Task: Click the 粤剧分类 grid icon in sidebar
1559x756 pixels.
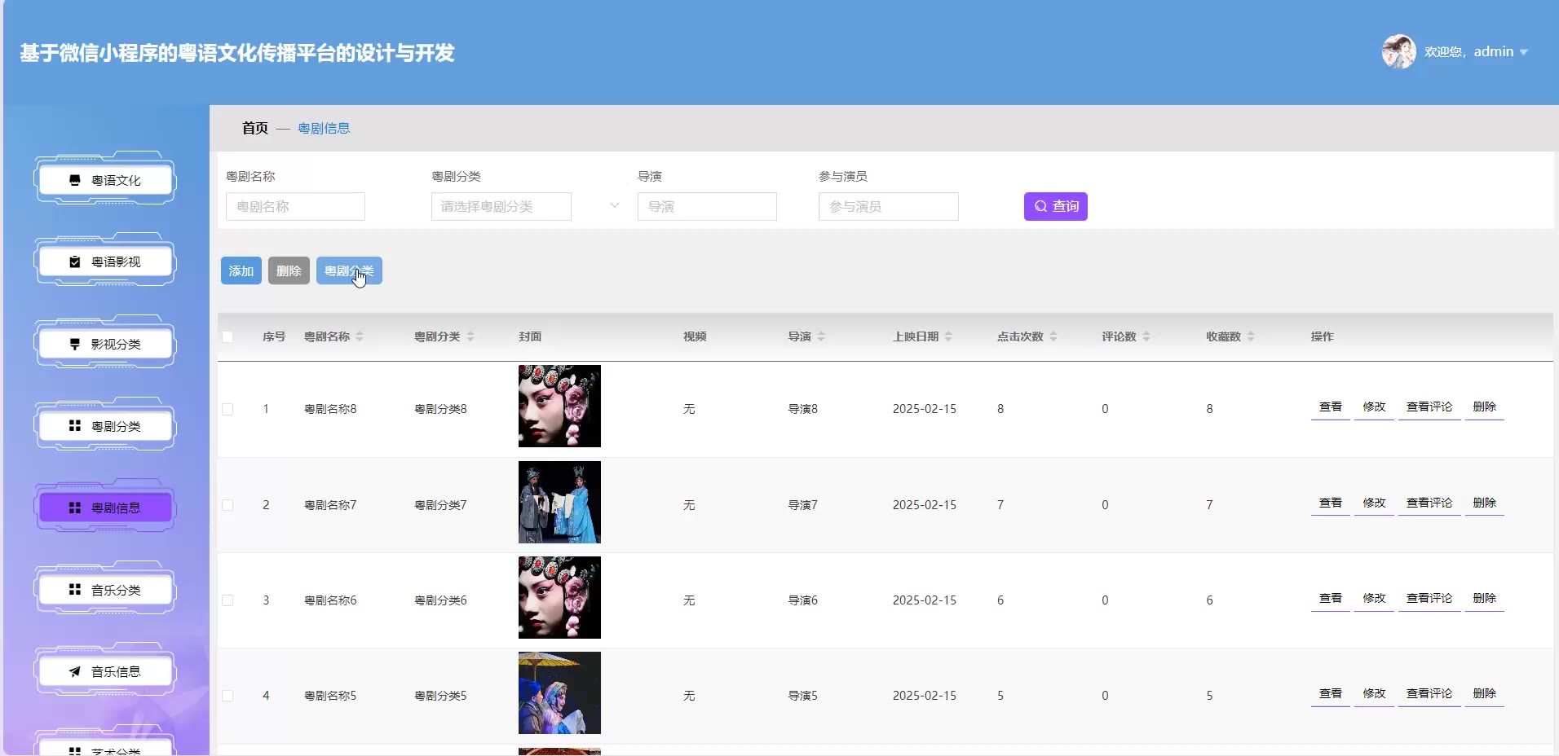Action: (75, 426)
